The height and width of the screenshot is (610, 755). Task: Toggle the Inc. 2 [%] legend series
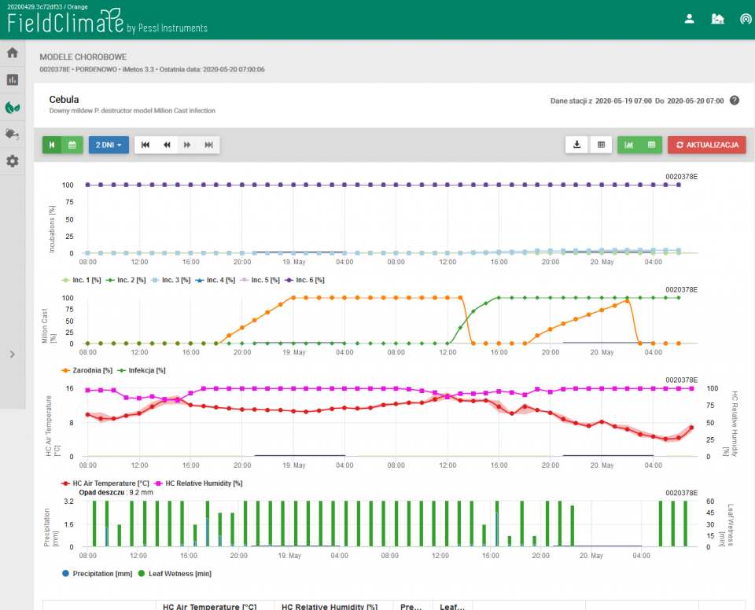pyautogui.click(x=126, y=280)
